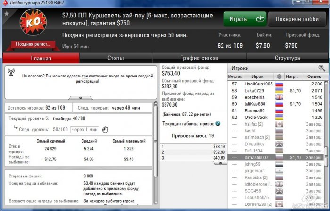Click Luka0729's Ukrainian flag icon

pyautogui.click(x=279, y=91)
